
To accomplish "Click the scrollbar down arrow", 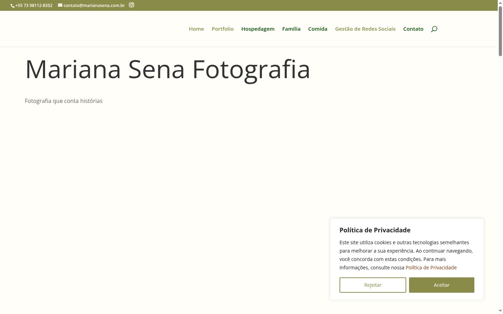I will point(500,311).
